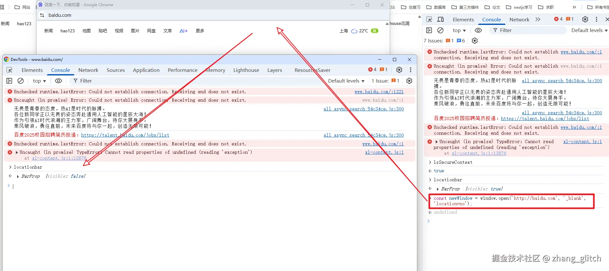Expand TypeError message in right panel
The height and width of the screenshot is (271, 609).
click(437, 141)
